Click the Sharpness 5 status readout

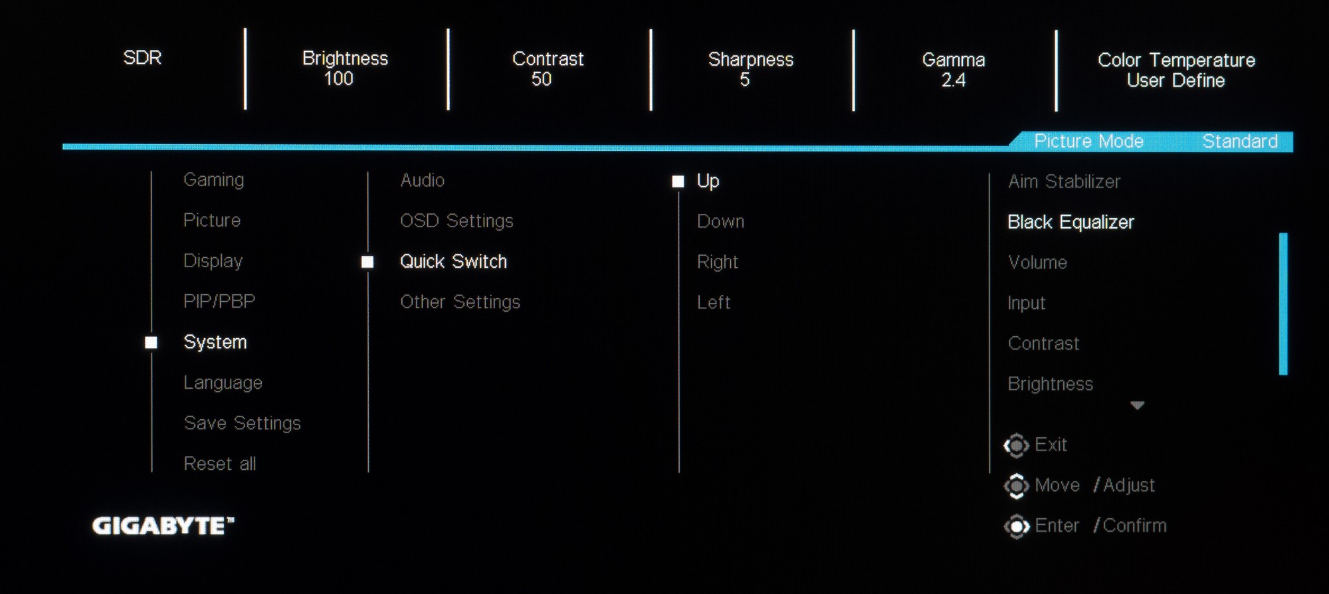point(750,70)
